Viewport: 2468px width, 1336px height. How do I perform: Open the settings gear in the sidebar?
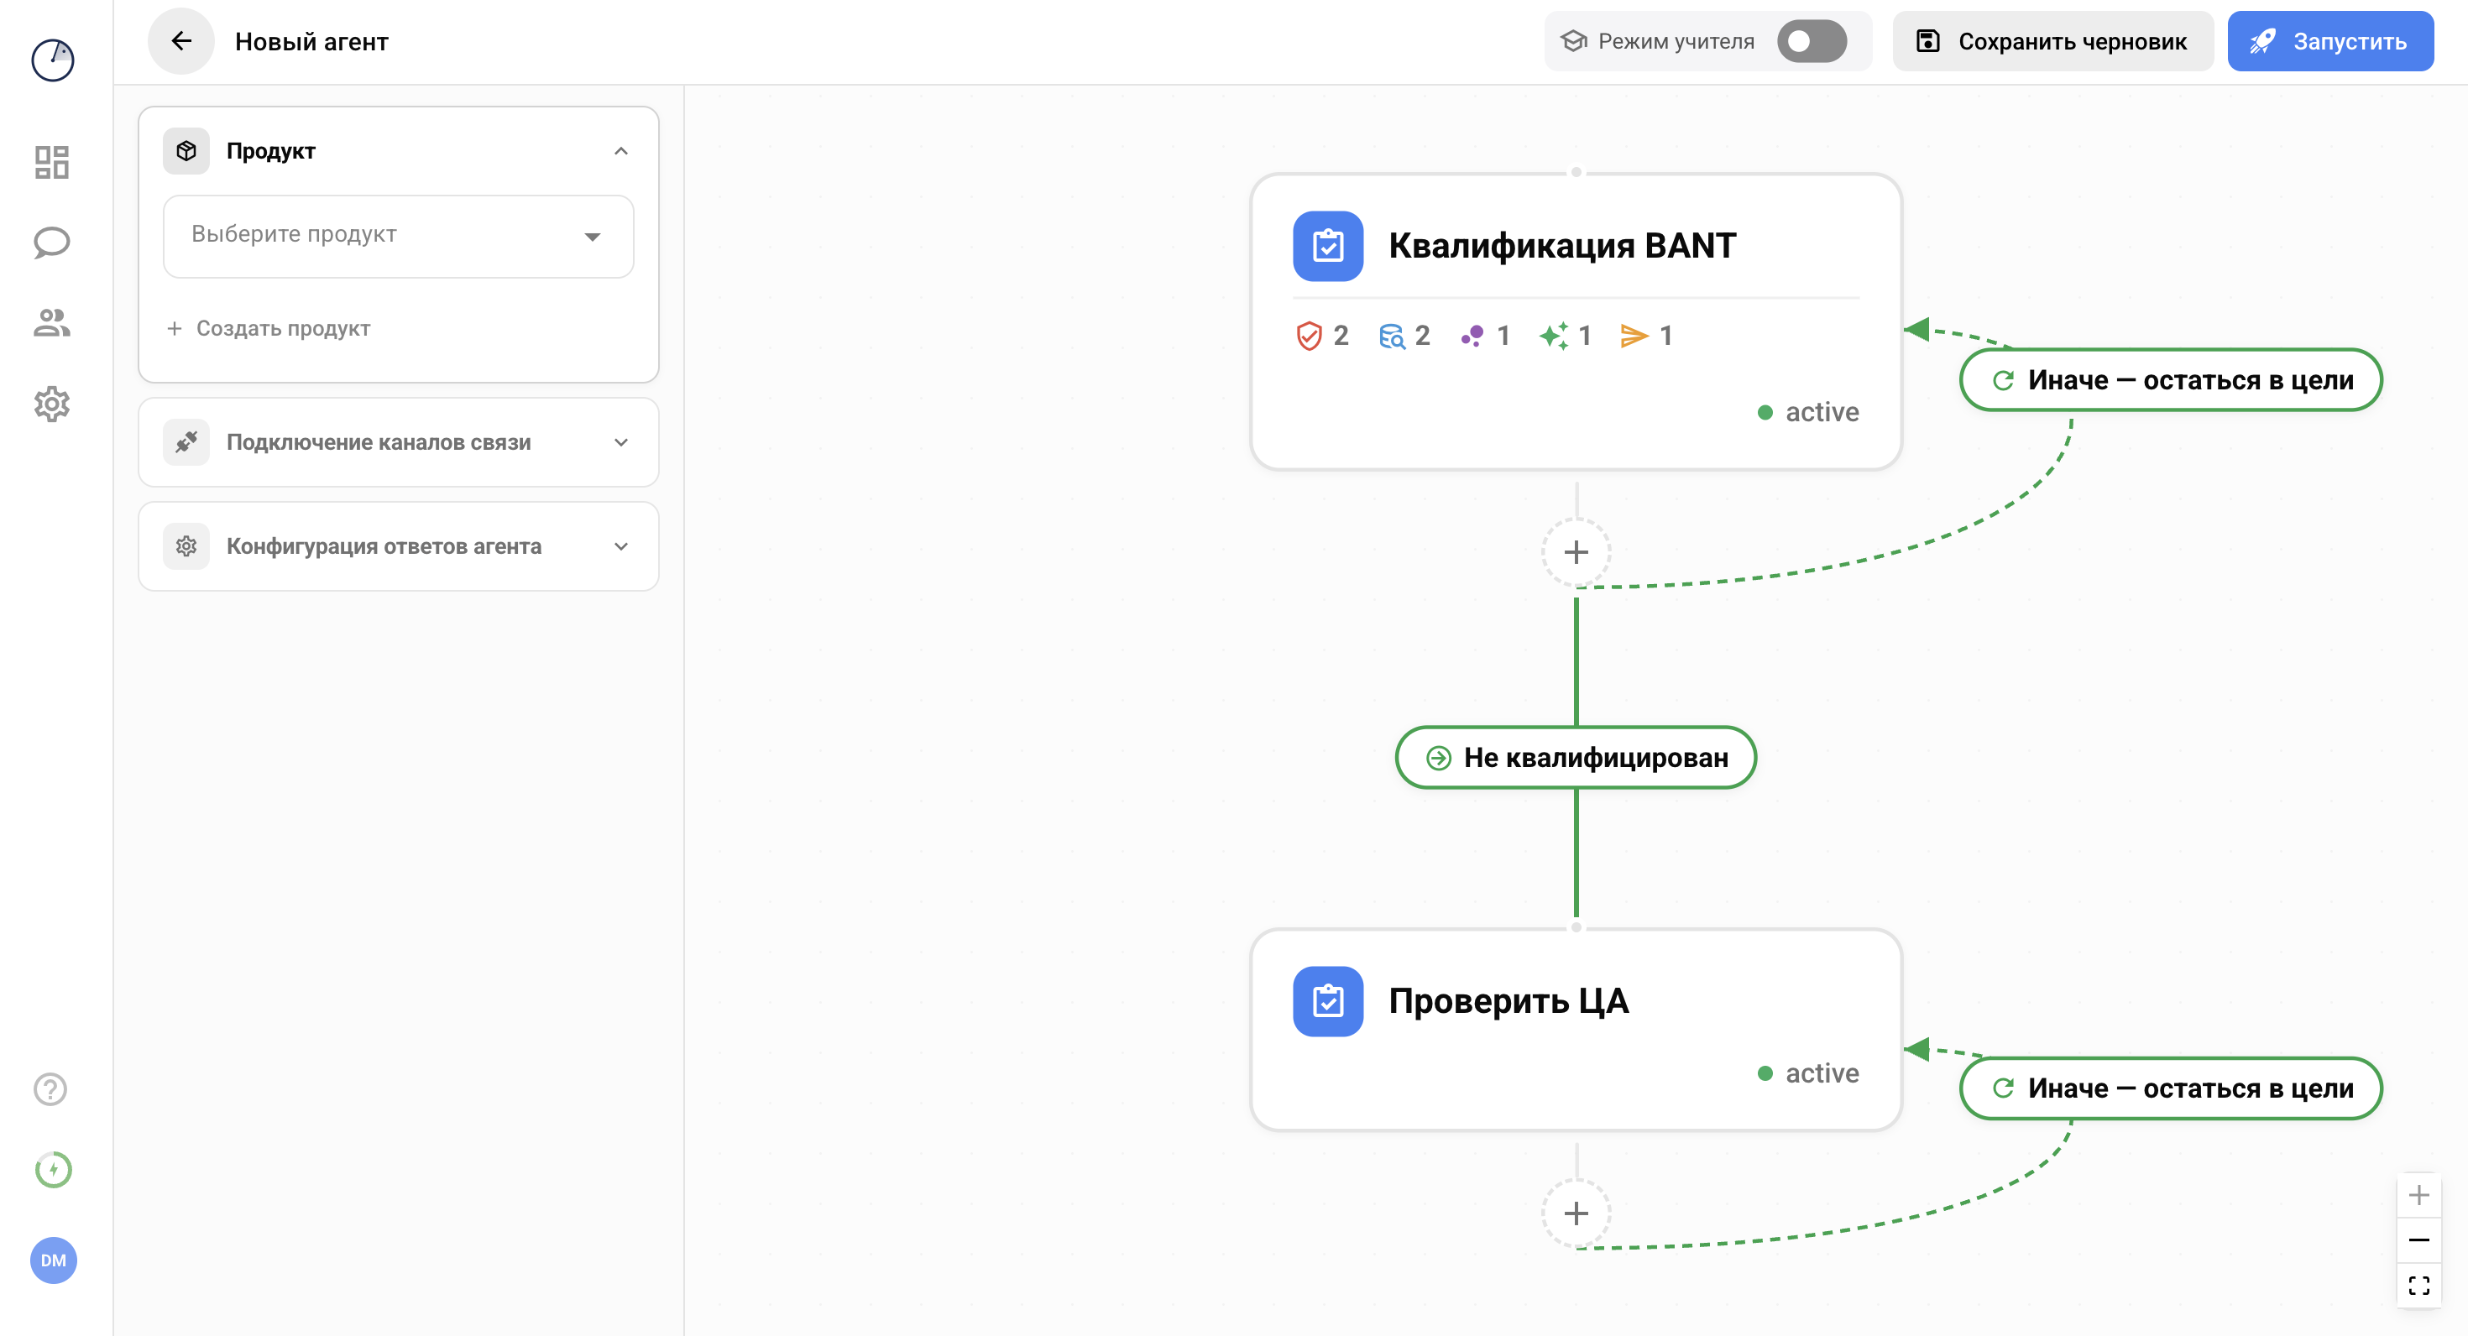[x=52, y=404]
